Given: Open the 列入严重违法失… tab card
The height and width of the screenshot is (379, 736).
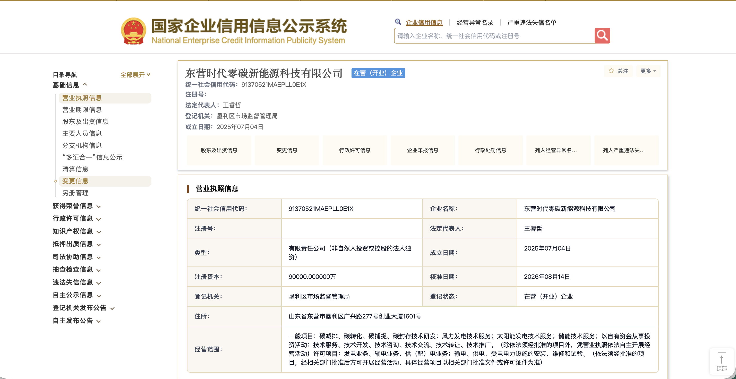Looking at the screenshot, I should tap(626, 150).
